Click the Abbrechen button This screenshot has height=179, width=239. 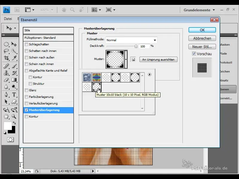tap(202, 38)
